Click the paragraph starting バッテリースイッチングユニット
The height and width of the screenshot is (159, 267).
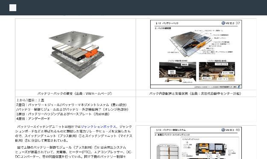point(74,134)
